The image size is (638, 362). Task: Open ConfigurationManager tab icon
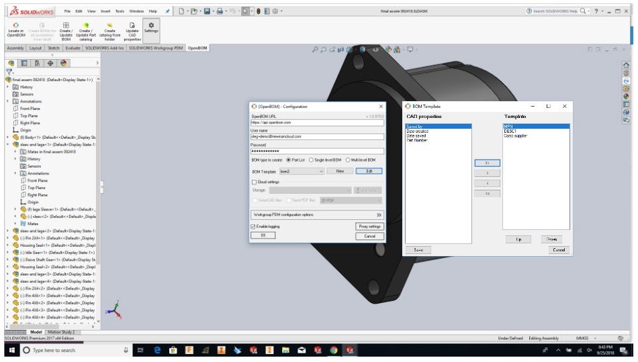click(38, 63)
